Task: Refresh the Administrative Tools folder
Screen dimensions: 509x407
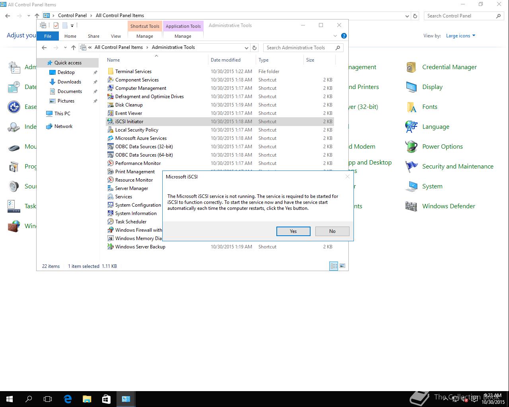Action: (x=255, y=48)
